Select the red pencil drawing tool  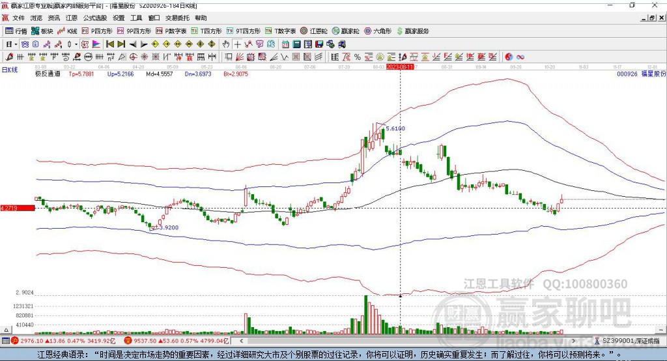(x=9, y=57)
